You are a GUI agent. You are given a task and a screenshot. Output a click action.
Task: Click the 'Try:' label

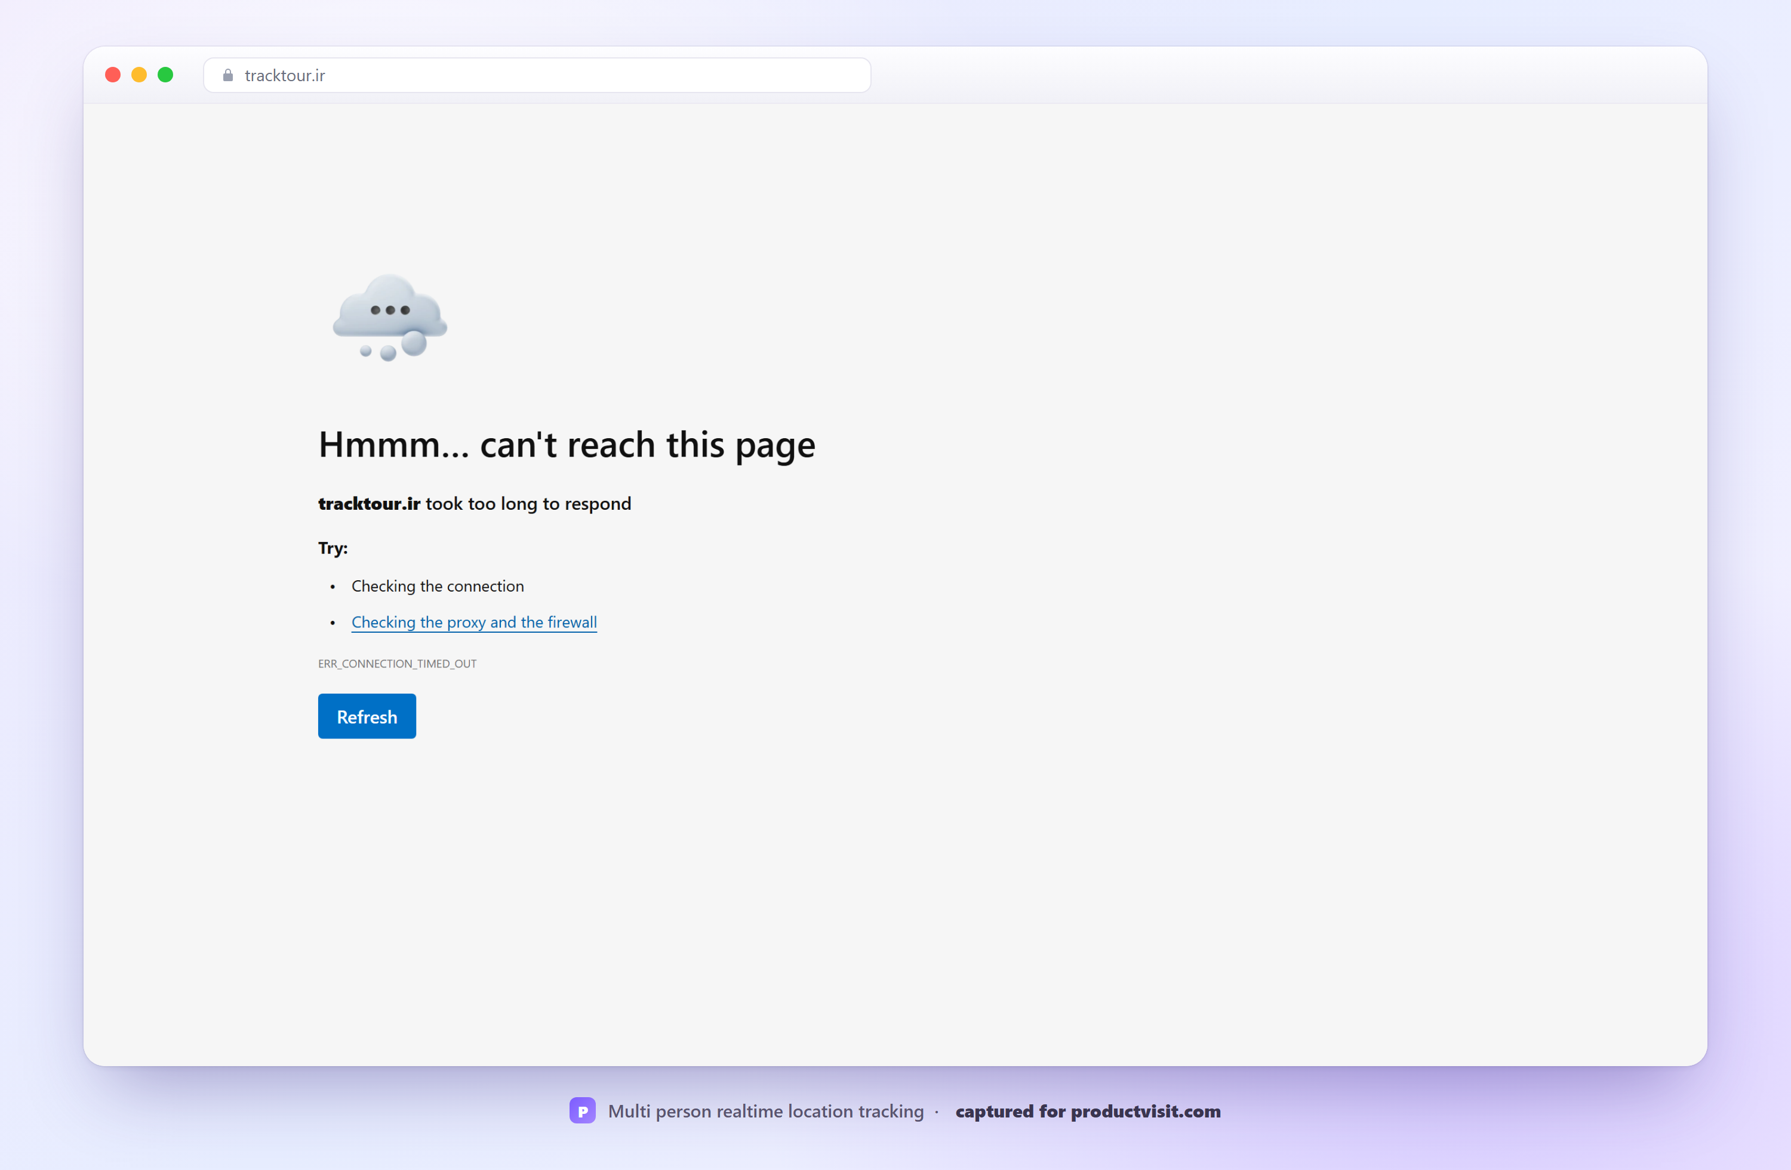tap(333, 548)
